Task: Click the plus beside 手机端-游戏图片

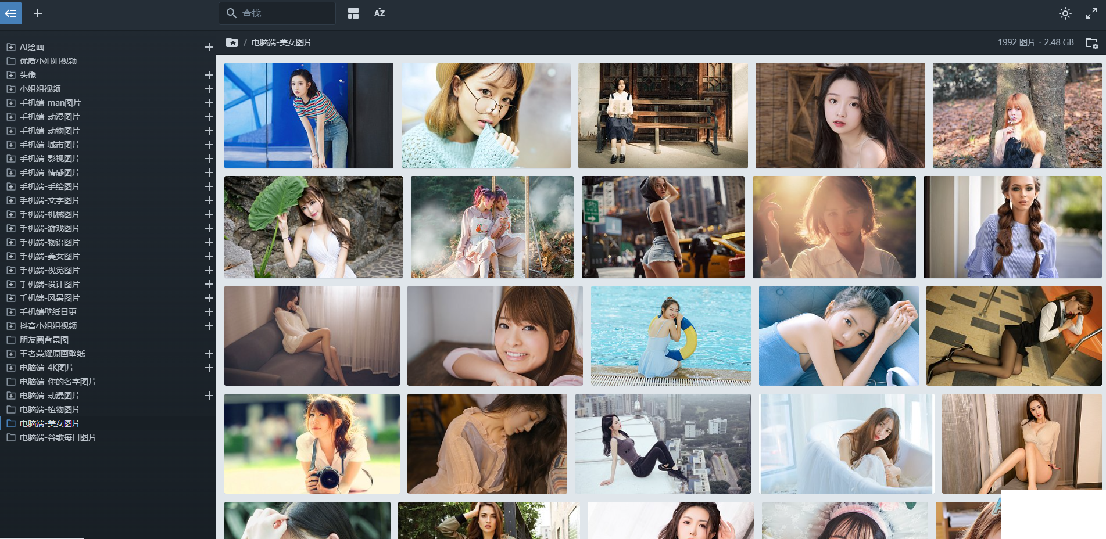Action: coord(209,228)
